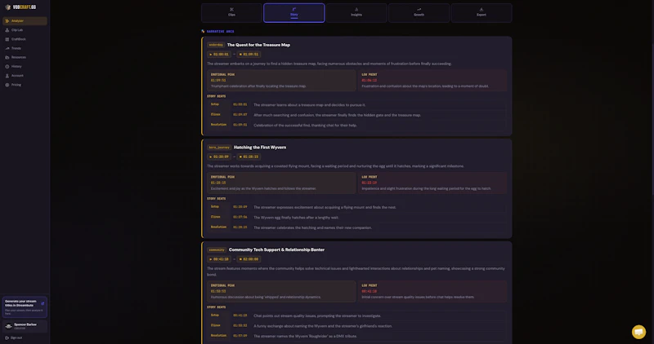This screenshot has height=344, width=654.
Task: Click Humorous discussion emotional peak text
Action: pos(266,297)
